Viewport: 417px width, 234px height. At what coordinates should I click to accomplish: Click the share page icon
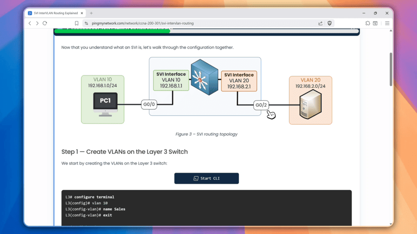pyautogui.click(x=321, y=23)
